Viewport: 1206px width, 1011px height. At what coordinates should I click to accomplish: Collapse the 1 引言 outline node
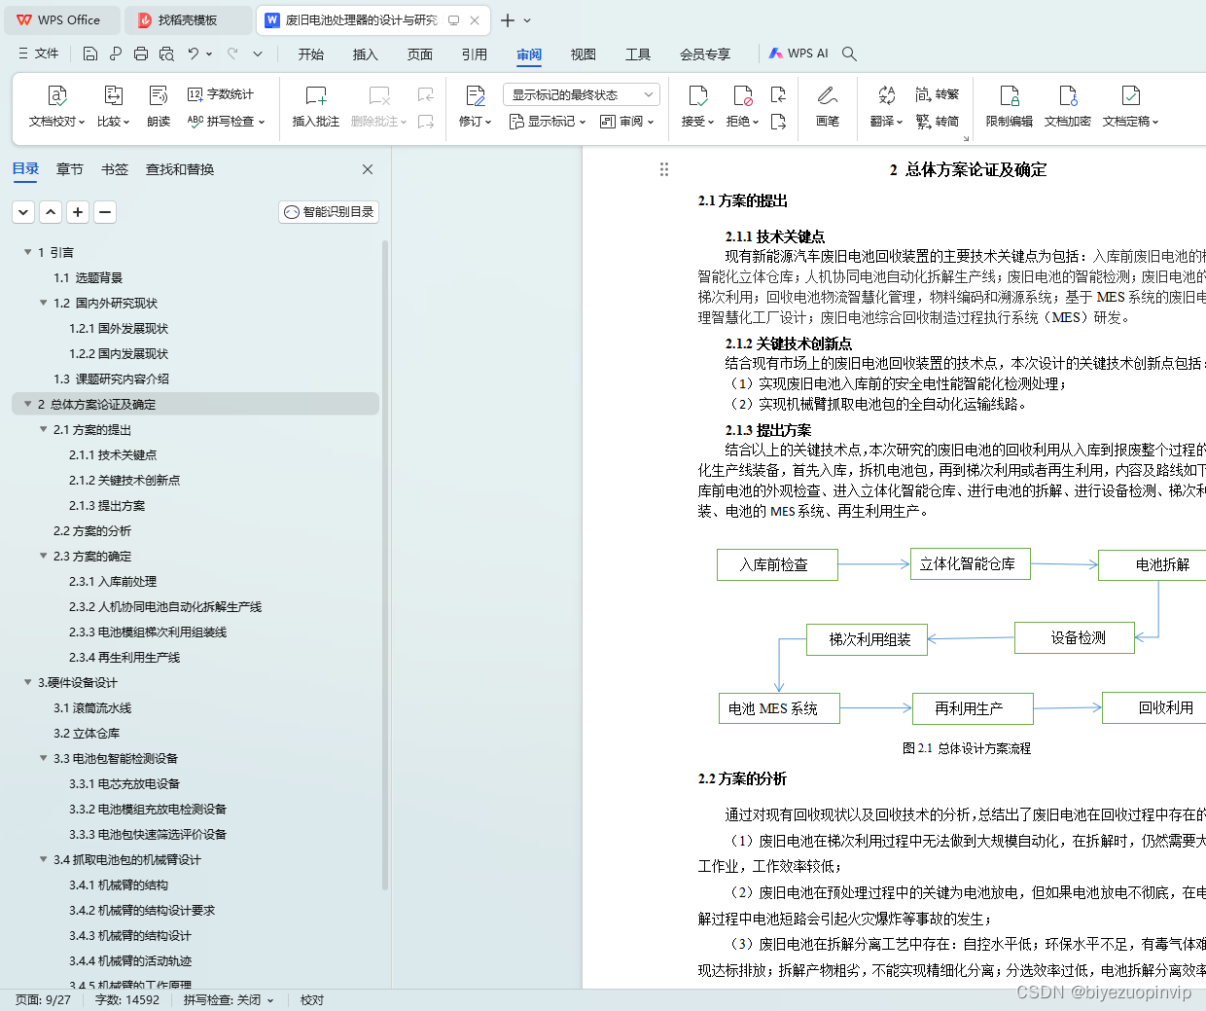tap(27, 252)
